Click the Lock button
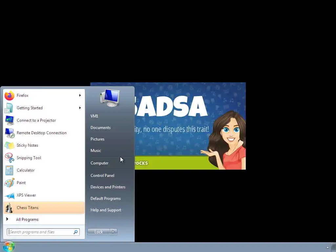The image size is (336, 252). [98, 232]
